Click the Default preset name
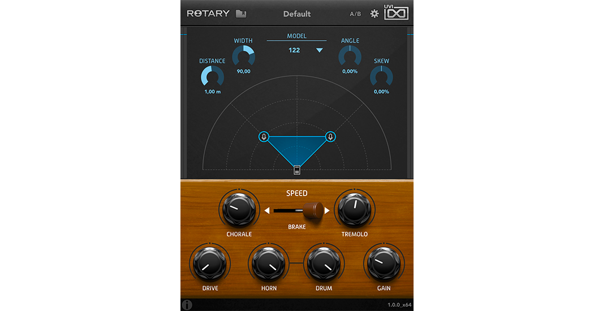594x311 pixels. point(297,14)
